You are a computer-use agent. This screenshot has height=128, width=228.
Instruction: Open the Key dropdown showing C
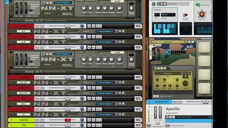(x=157, y=15)
